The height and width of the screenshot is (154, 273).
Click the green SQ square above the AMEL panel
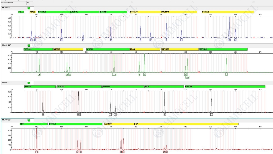29,8
